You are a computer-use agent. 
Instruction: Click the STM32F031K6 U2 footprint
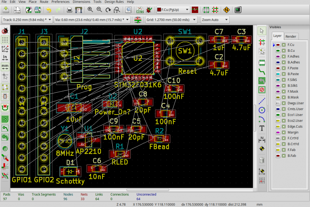tap(138, 58)
